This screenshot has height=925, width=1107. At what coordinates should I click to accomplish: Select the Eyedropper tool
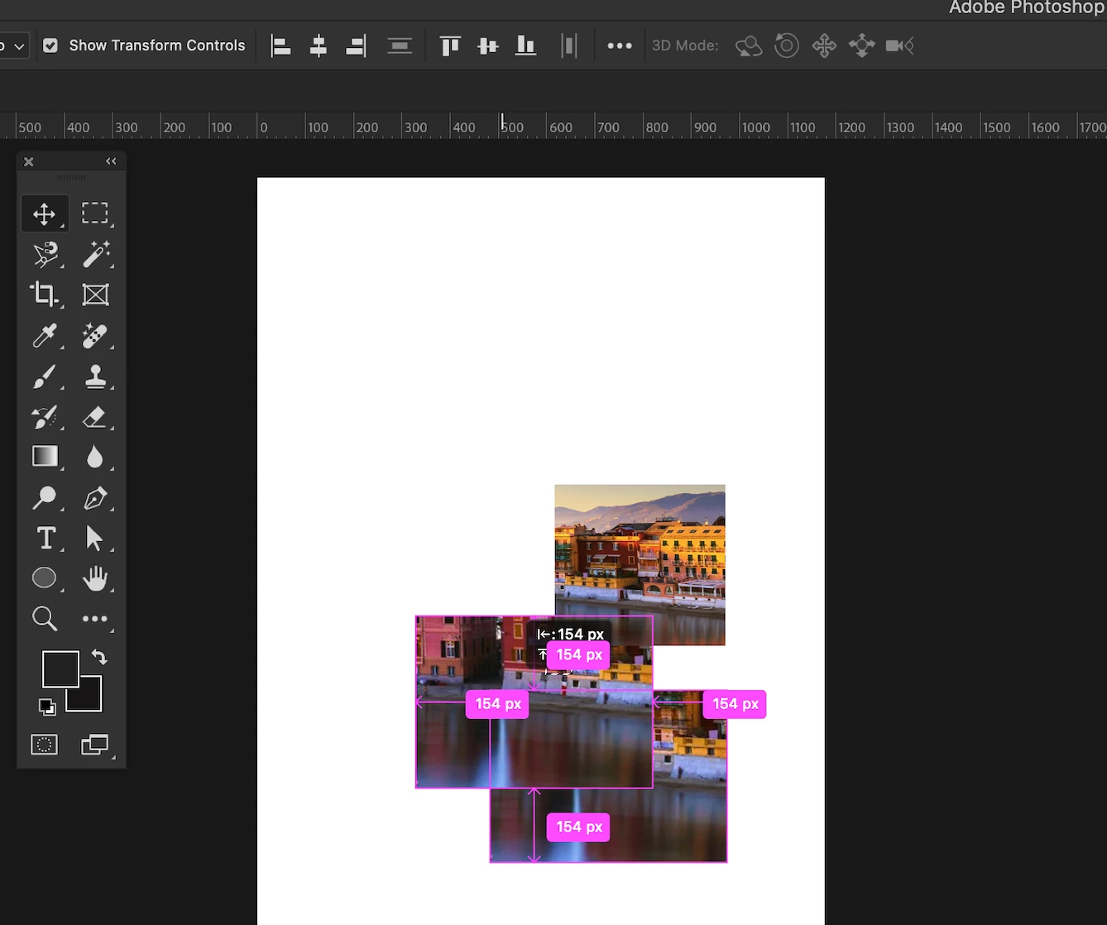point(45,335)
